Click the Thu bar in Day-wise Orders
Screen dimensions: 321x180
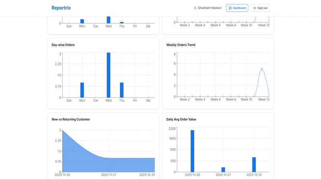pos(122,90)
